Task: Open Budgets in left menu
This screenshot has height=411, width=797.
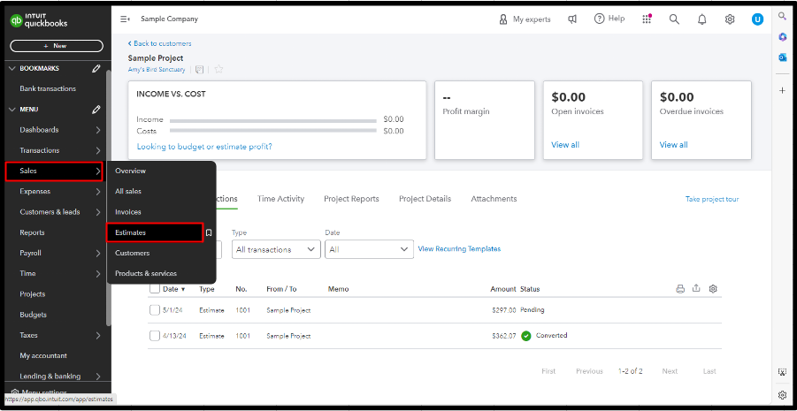Action: point(33,315)
